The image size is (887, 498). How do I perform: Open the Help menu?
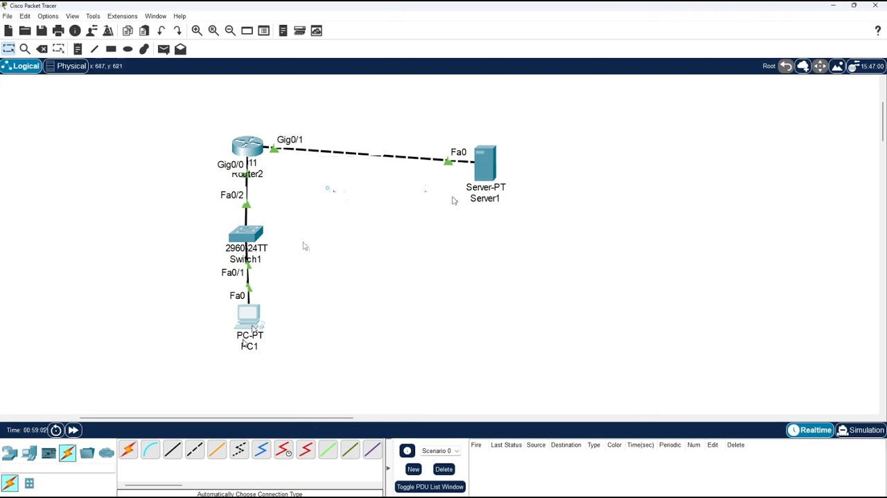179,16
